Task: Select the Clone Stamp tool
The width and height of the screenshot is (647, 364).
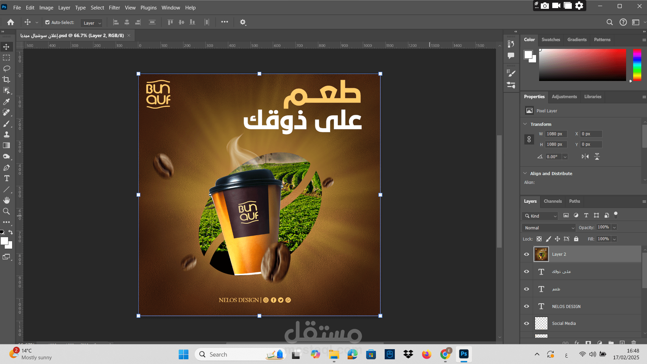Action: click(x=6, y=135)
